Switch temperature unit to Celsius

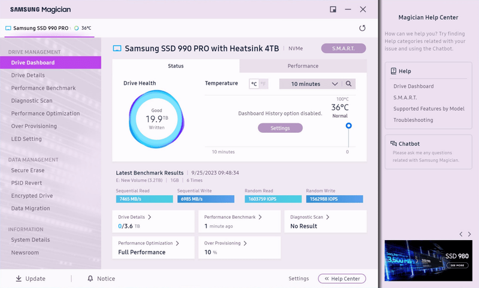[254, 84]
